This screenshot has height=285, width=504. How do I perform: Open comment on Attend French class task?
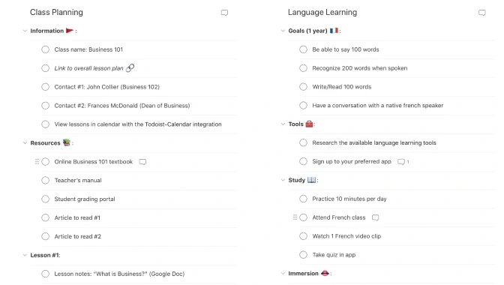pos(375,217)
